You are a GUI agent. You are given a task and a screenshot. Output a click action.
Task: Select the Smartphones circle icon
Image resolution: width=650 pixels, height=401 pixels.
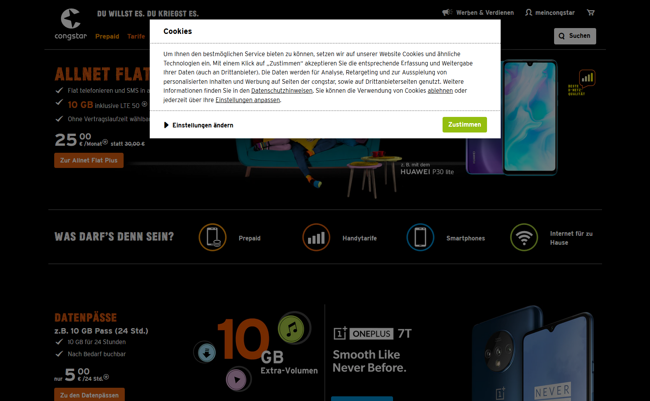(x=420, y=237)
